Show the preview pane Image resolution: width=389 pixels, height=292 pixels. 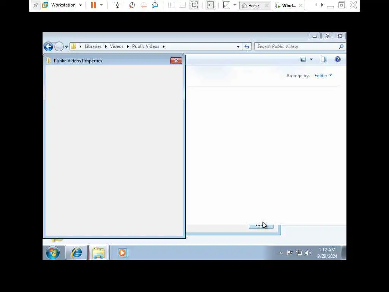[324, 59]
